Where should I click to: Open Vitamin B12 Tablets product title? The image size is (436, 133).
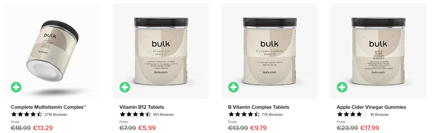click(x=142, y=107)
